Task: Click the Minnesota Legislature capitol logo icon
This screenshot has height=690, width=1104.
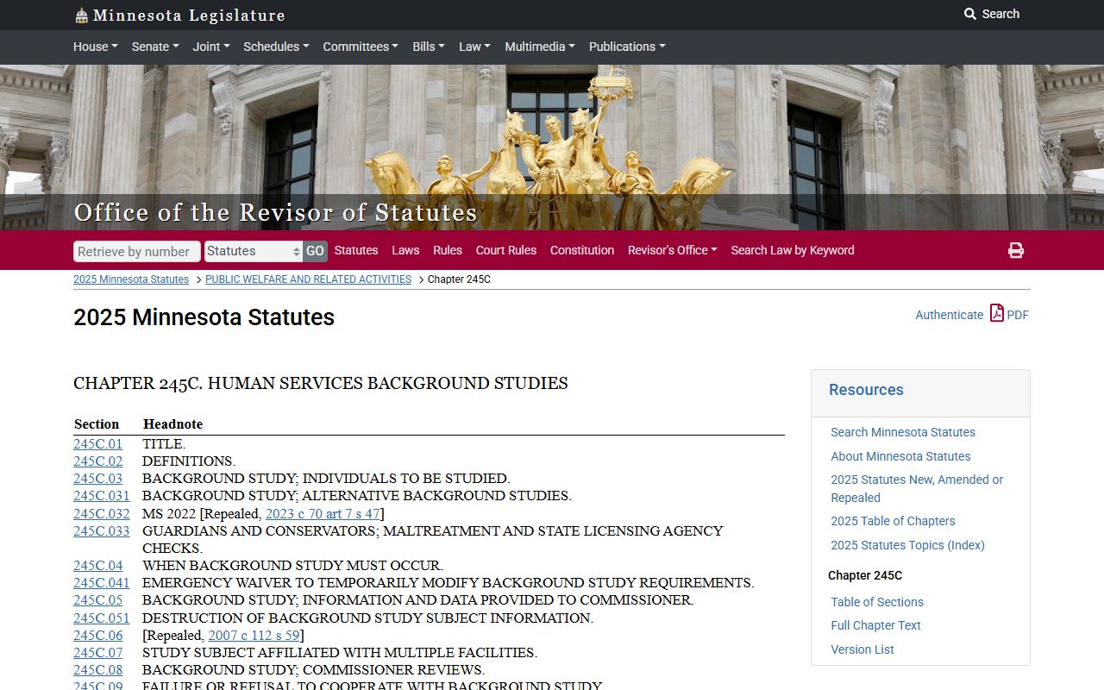Action: [x=81, y=16]
